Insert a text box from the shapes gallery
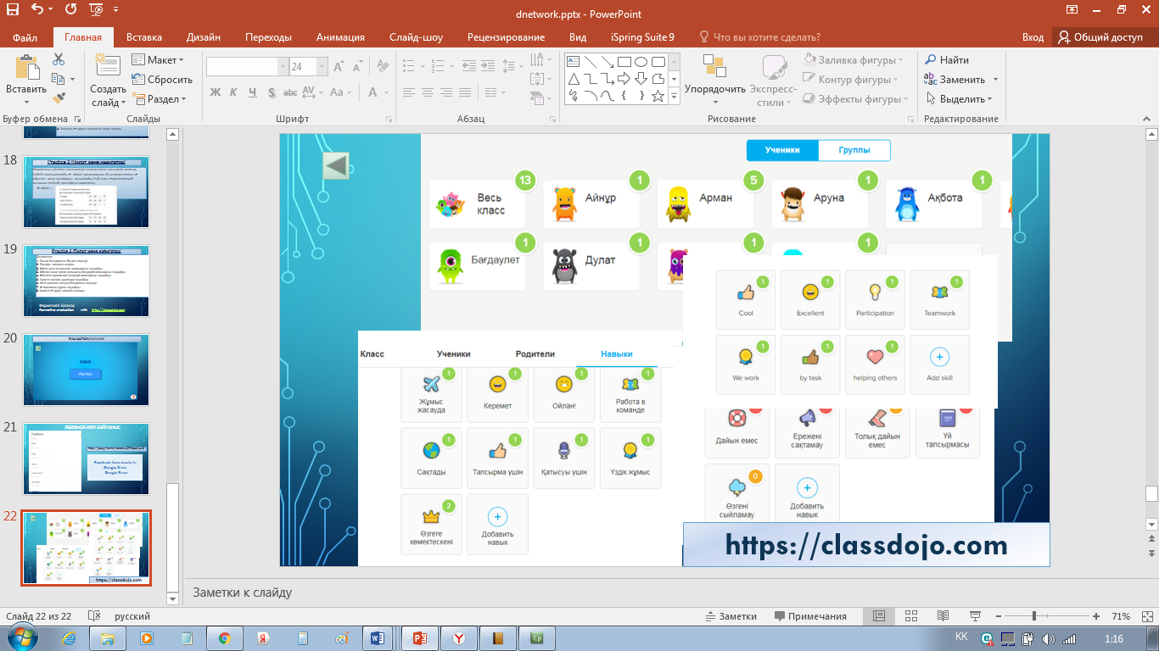This screenshot has height=651, width=1159. click(x=573, y=62)
